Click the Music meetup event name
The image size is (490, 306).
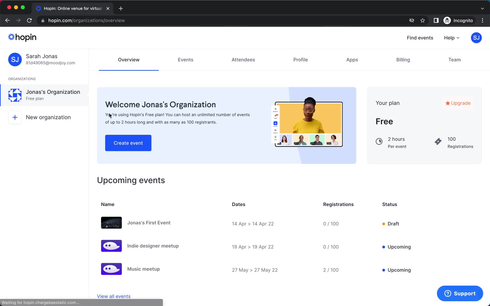point(143,269)
